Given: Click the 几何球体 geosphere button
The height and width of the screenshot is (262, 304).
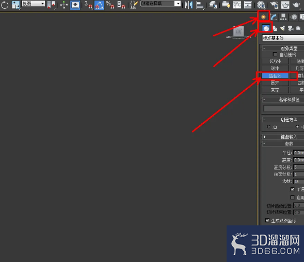Looking at the screenshot, I should pyautogui.click(x=297, y=68).
